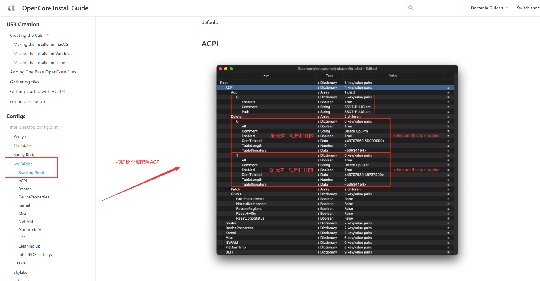Select the Ivy Bridge config page

(x=23, y=164)
